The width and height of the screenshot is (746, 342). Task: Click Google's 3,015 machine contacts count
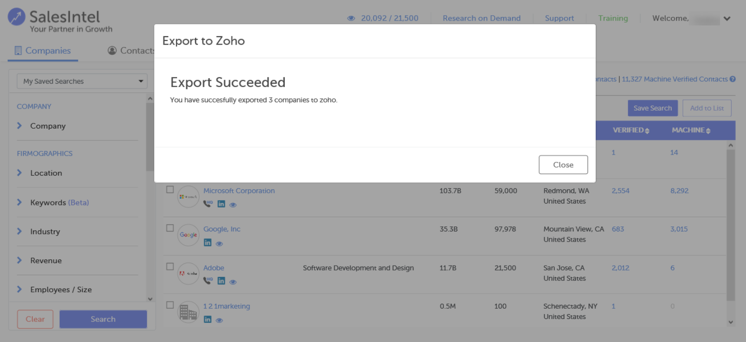tap(679, 229)
